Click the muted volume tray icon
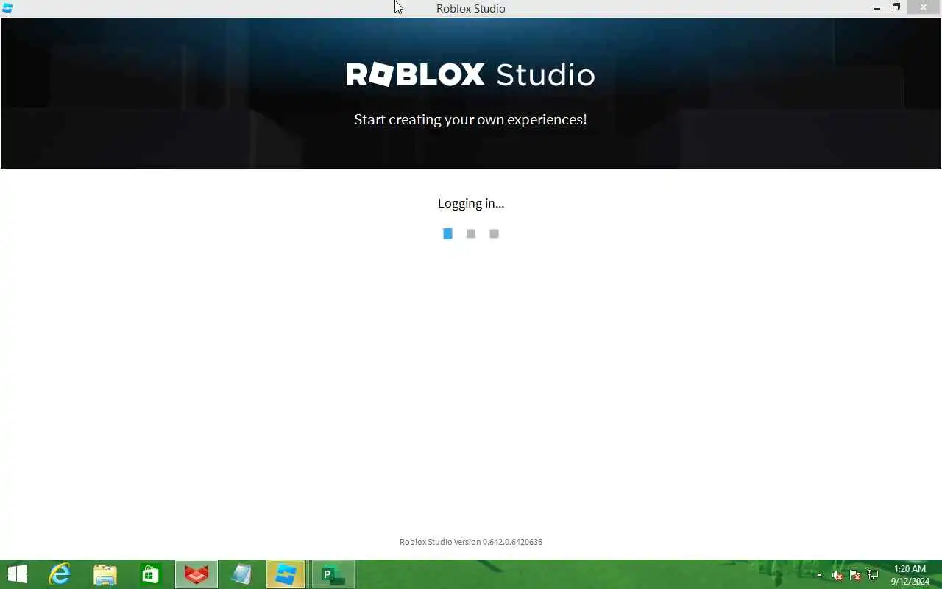This screenshot has height=589, width=942. point(837,575)
